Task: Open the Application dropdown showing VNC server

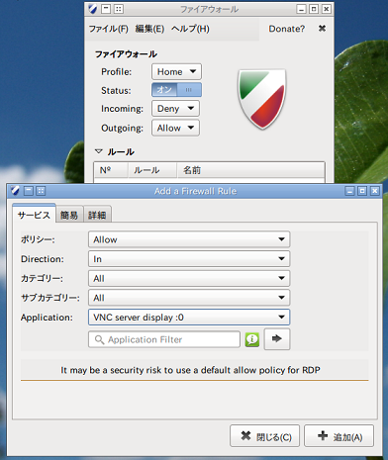Action: tap(189, 318)
